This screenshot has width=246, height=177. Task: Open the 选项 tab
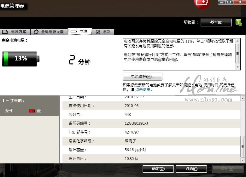pyautogui.click(x=103, y=32)
